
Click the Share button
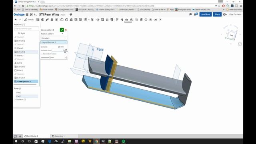tap(217, 14)
